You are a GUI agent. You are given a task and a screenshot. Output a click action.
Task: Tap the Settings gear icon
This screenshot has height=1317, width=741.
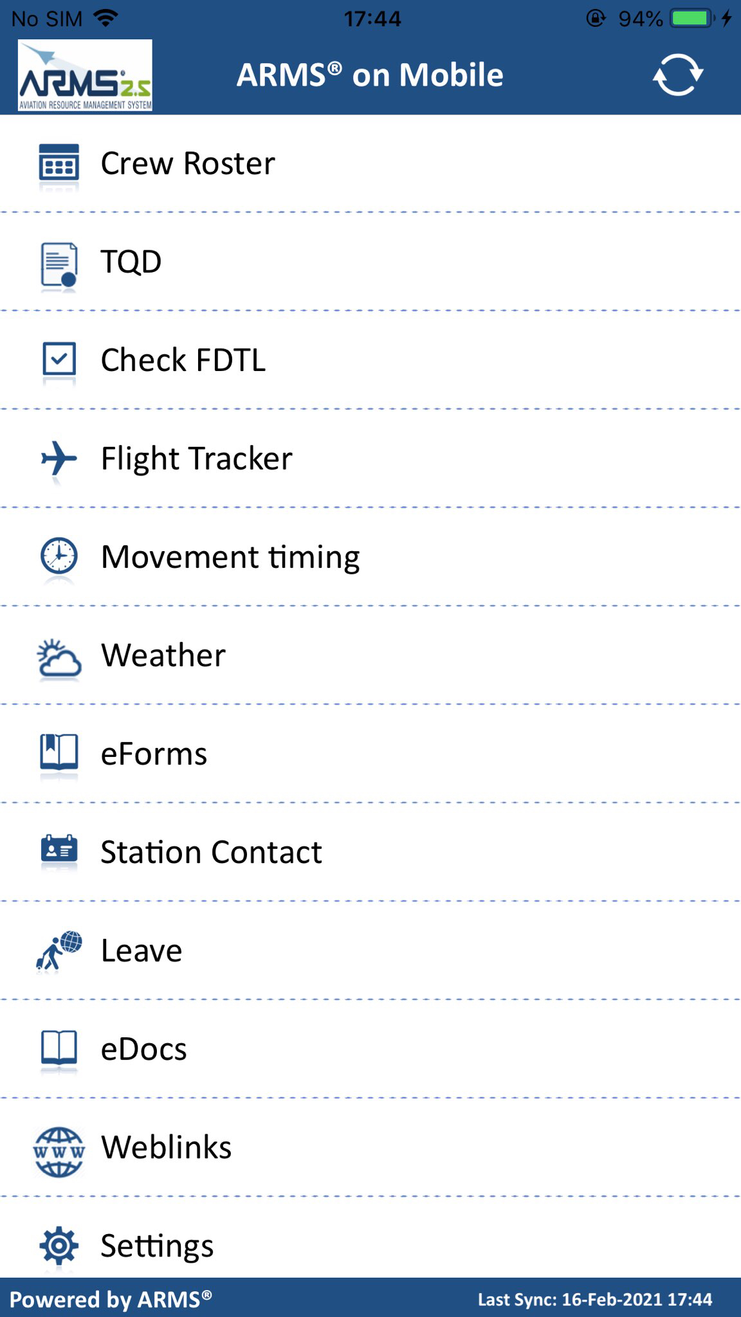tap(59, 1246)
